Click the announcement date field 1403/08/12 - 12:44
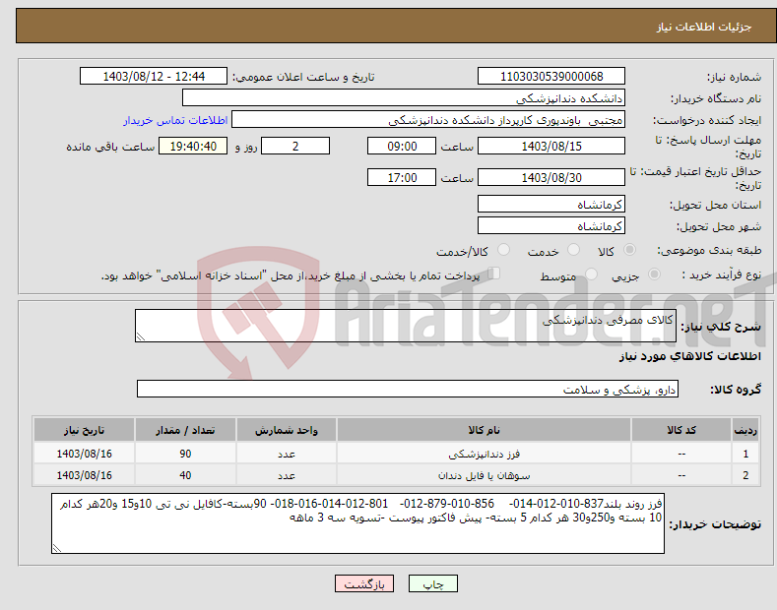777x610 pixels. pos(154,77)
